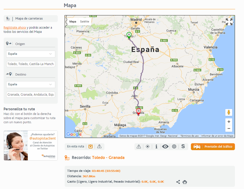Click the share route icon

178,182
